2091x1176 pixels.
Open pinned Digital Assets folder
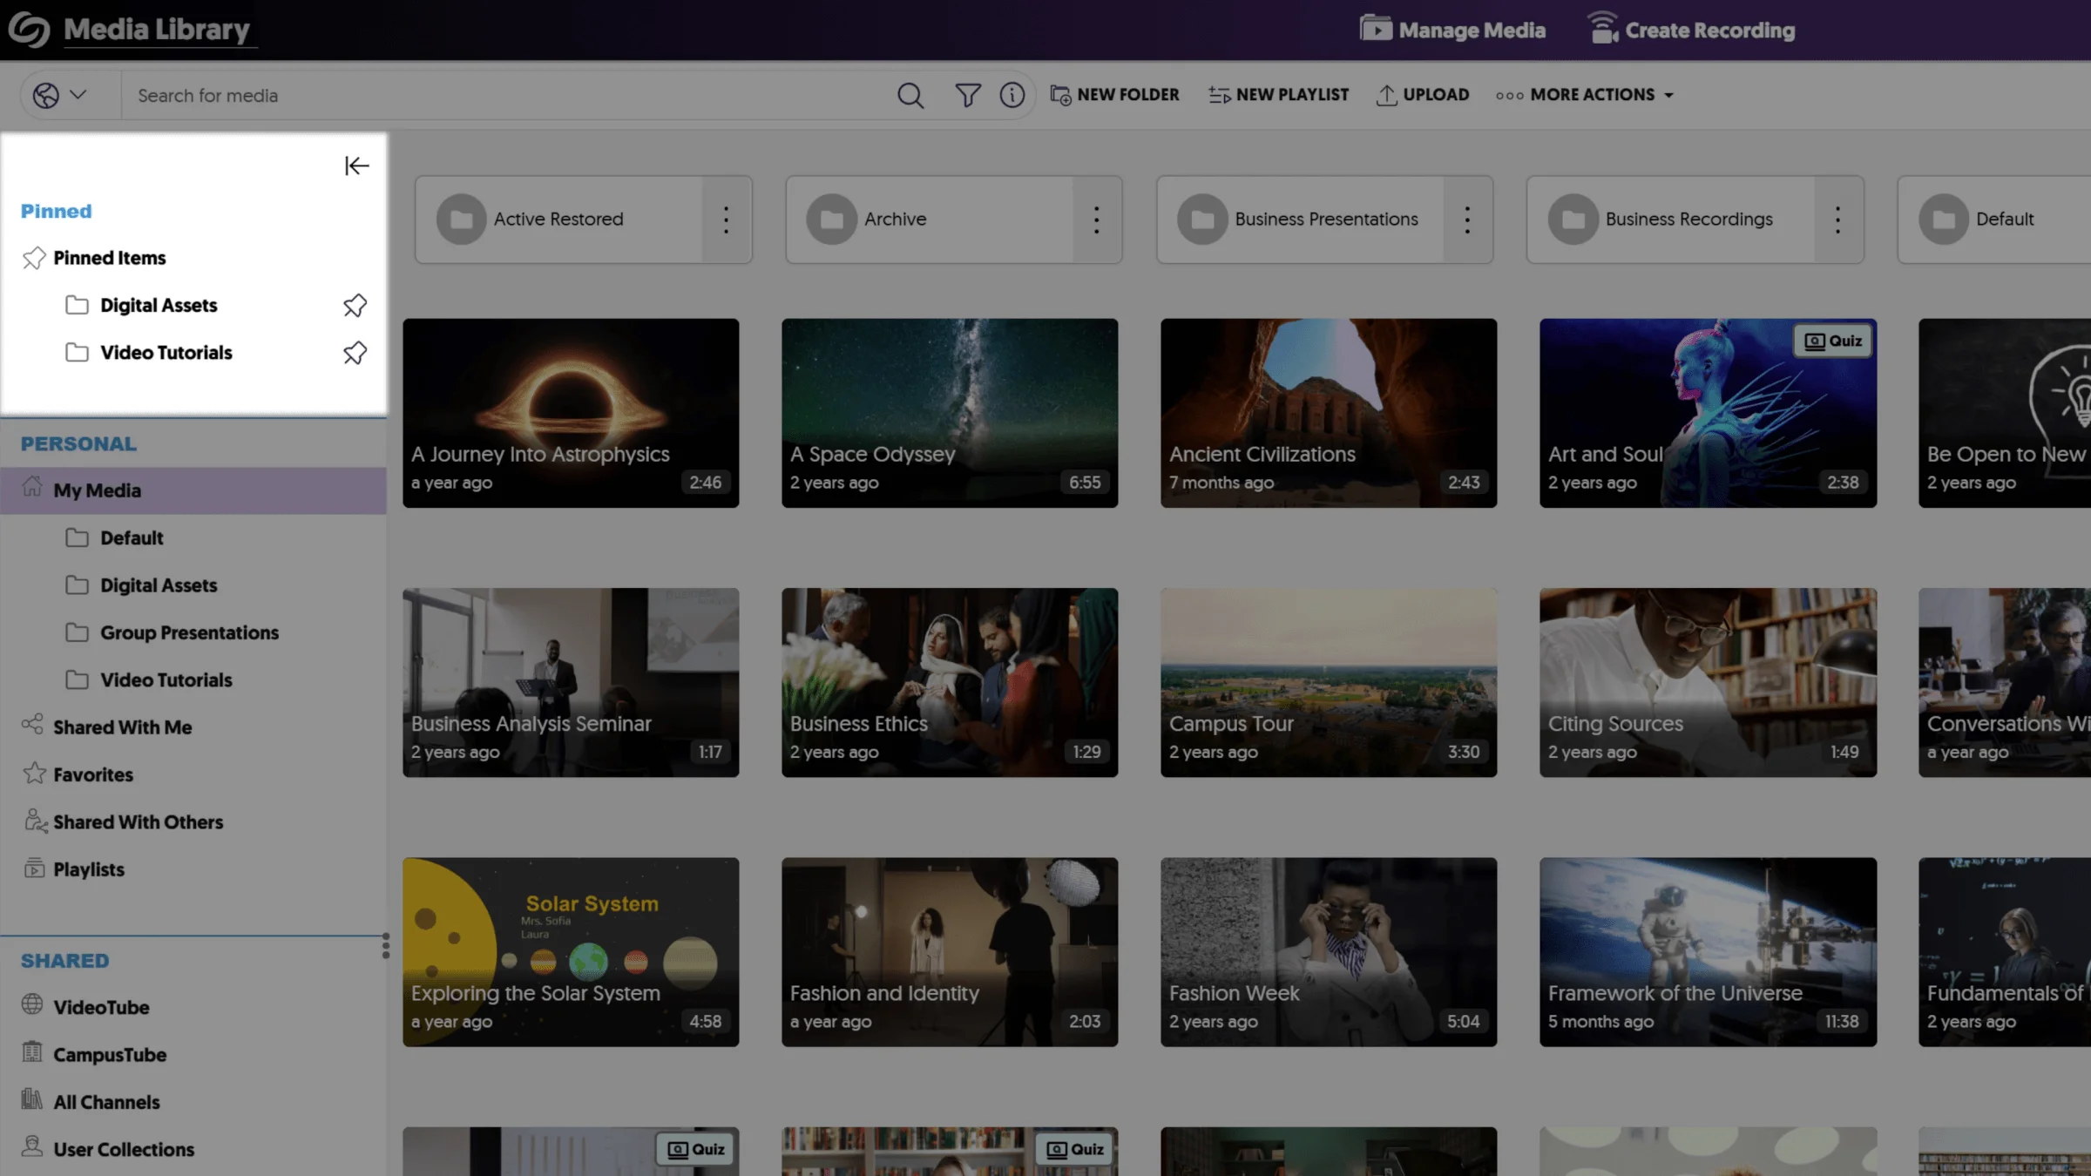pyautogui.click(x=158, y=306)
